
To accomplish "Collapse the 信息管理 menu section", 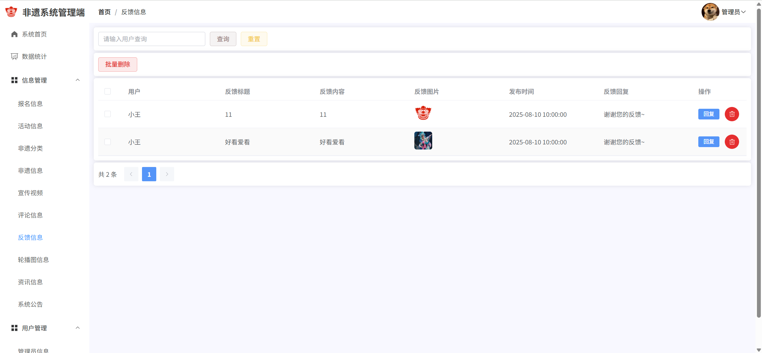I will point(78,80).
